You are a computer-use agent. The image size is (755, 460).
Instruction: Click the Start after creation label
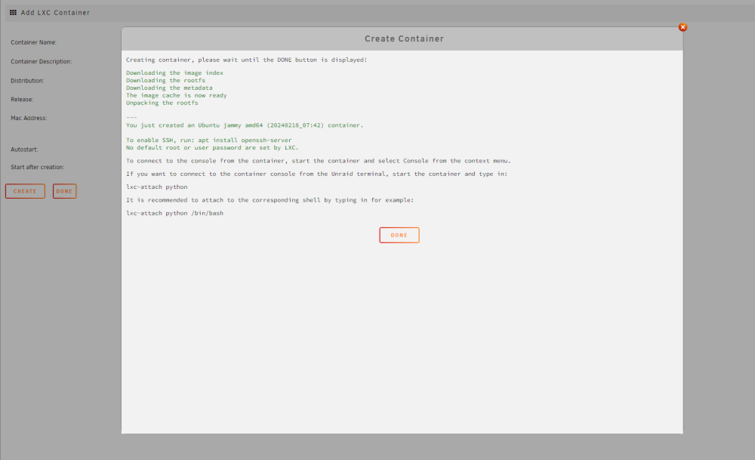point(38,167)
